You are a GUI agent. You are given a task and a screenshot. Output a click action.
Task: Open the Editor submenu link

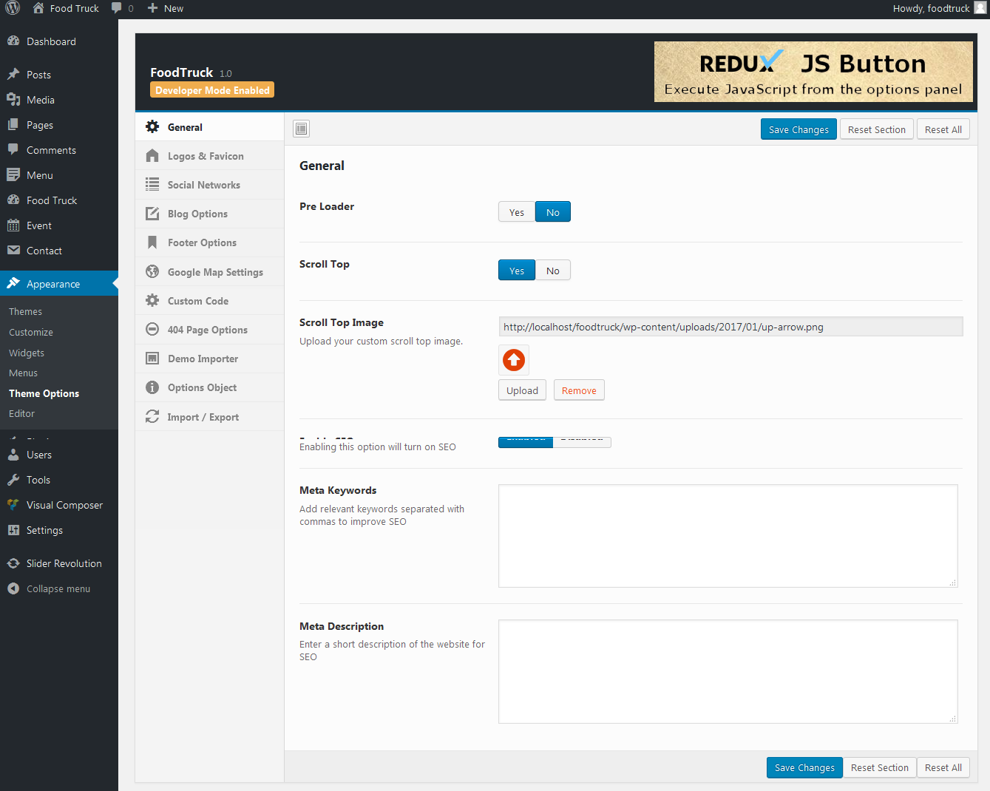[x=21, y=414]
